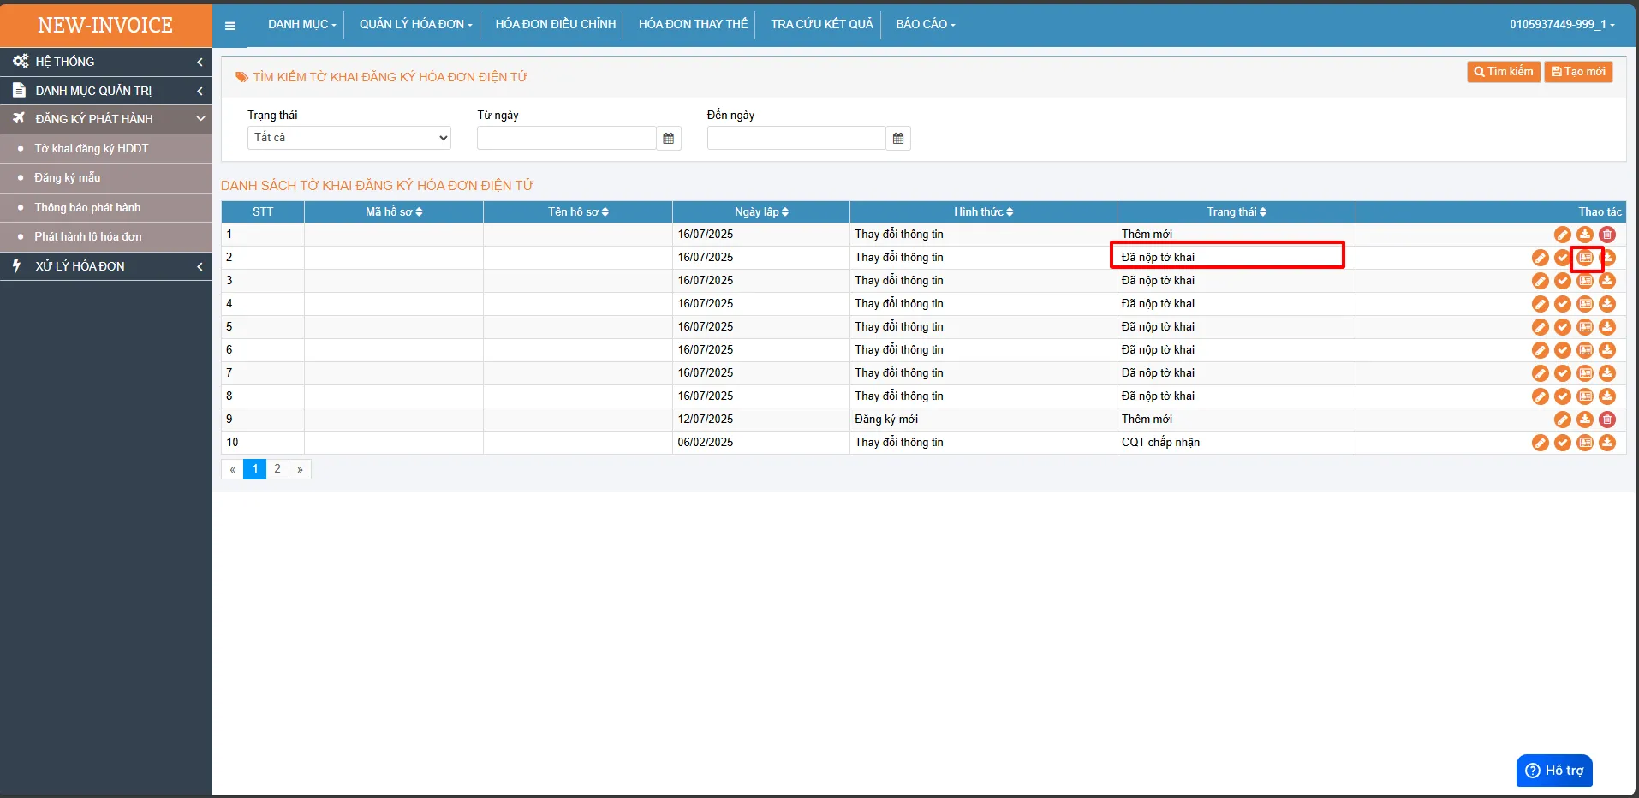Click the edit pencil icon in row 1
The image size is (1639, 798).
(x=1563, y=235)
